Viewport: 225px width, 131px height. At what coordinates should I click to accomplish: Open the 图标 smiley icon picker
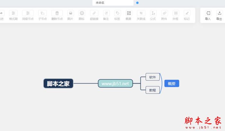(x=82, y=13)
